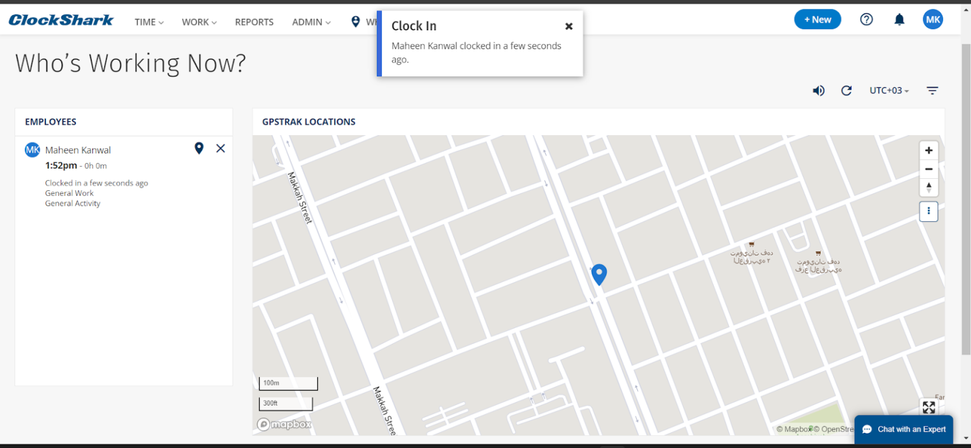Open the MK profile avatar
971x448 pixels.
932,19
